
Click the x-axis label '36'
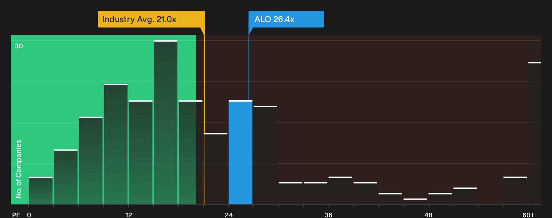tap(329, 215)
